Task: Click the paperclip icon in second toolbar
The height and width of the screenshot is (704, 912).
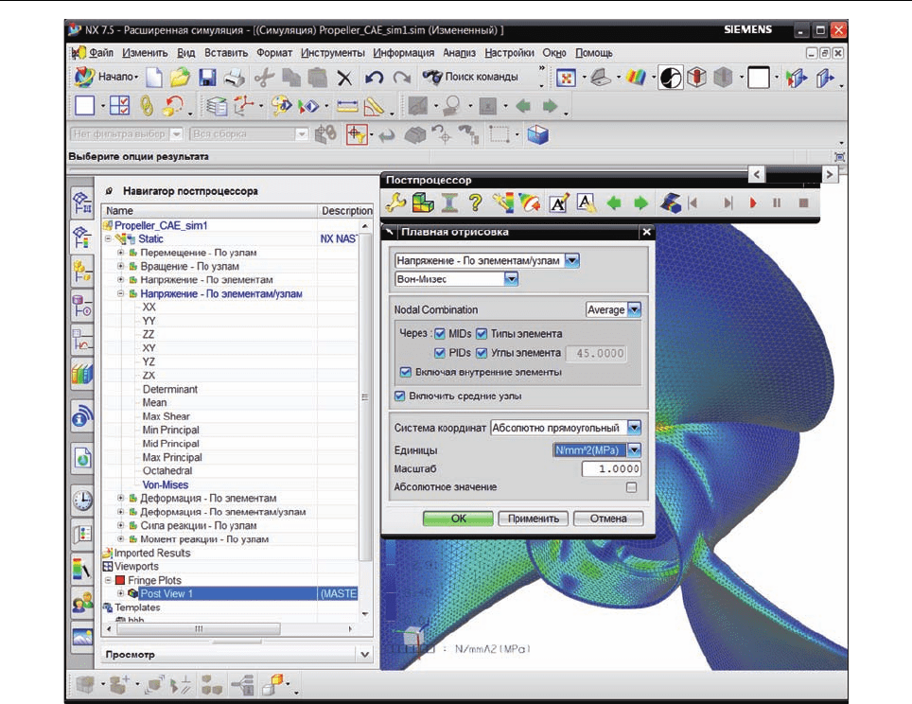Action: tap(147, 106)
